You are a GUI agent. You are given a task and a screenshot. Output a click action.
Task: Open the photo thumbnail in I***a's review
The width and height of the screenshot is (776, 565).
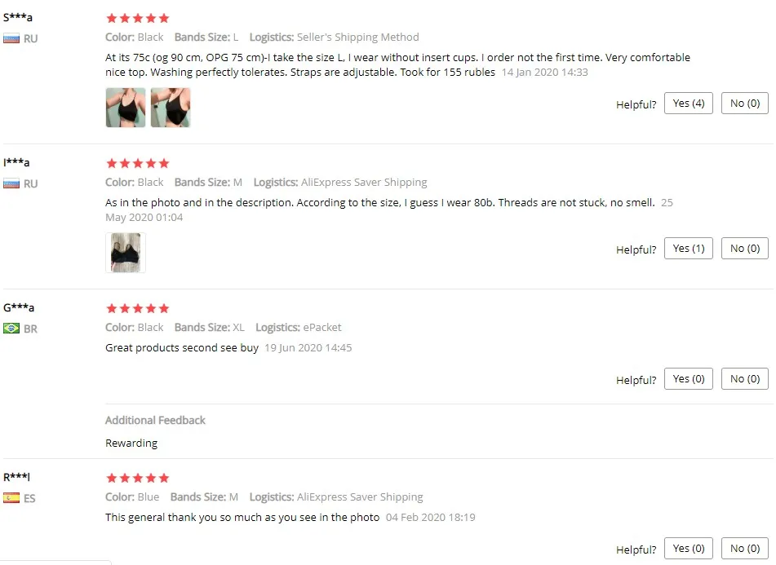click(126, 253)
